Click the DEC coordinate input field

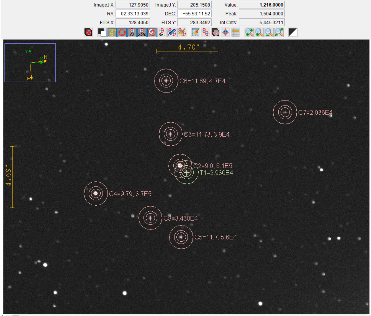pyautogui.click(x=195, y=14)
